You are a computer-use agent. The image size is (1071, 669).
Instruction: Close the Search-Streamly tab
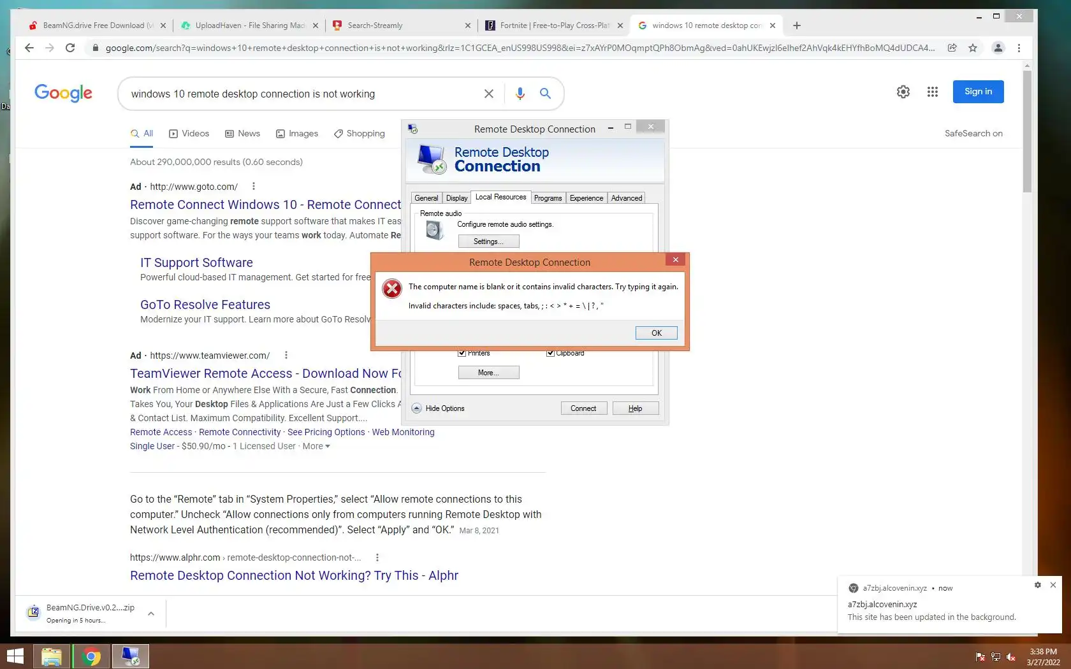click(x=468, y=25)
